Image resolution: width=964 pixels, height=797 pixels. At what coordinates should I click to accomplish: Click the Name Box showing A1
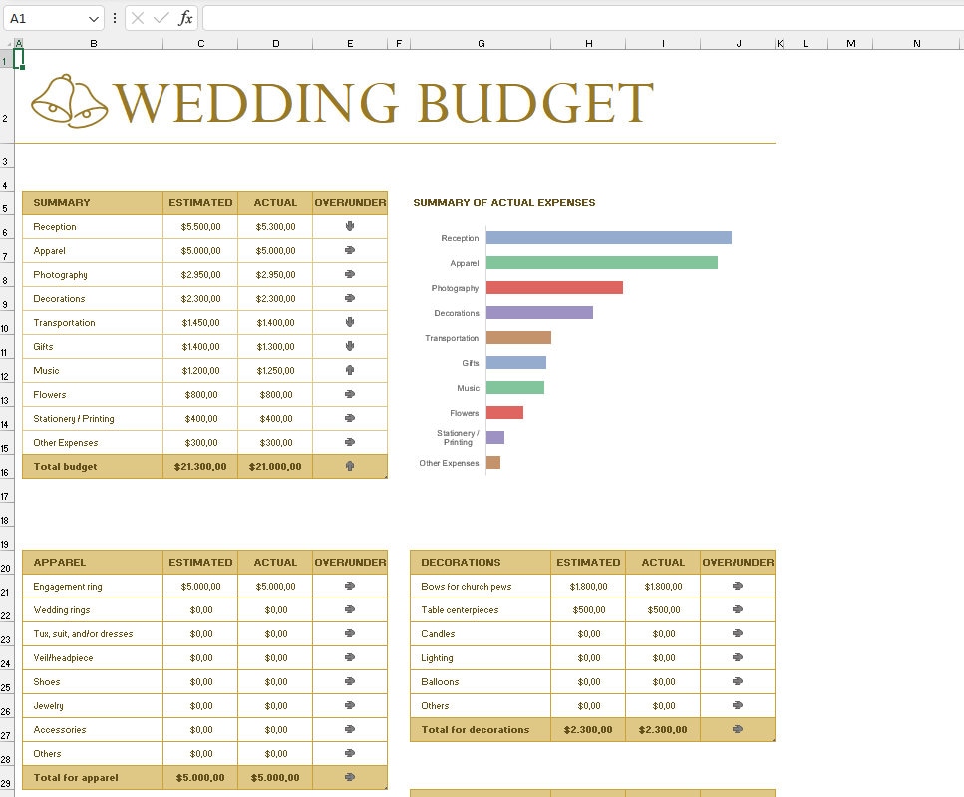click(46, 18)
